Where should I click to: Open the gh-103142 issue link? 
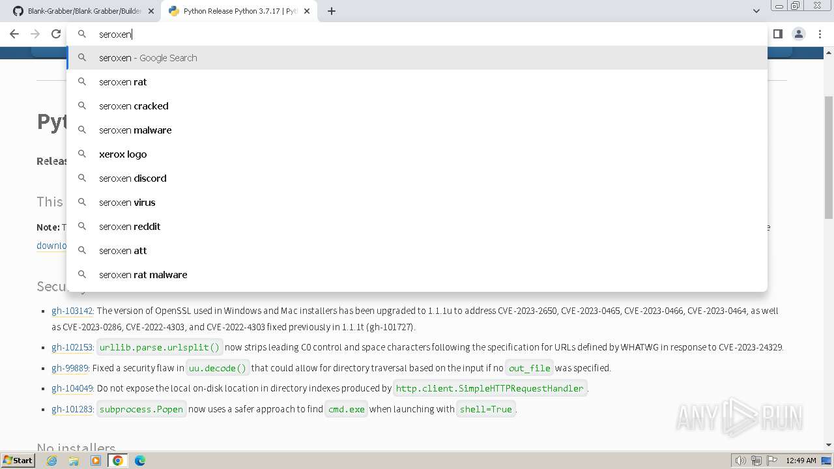point(72,311)
